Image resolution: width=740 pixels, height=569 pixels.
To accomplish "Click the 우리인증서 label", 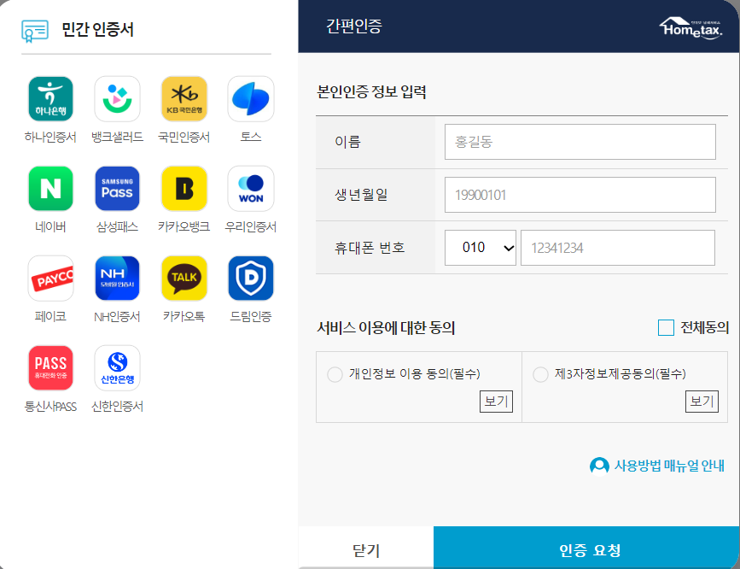I will pyautogui.click(x=251, y=227).
